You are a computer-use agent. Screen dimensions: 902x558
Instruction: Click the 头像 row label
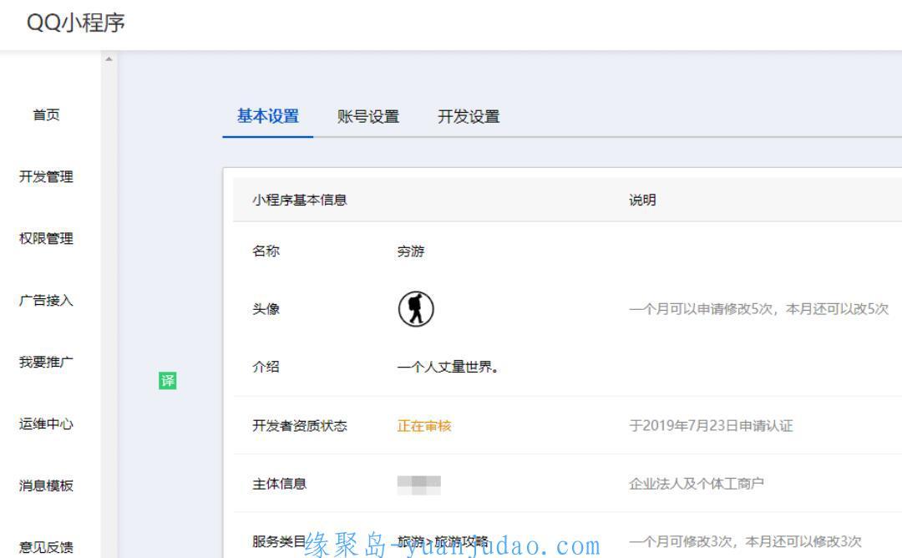click(x=266, y=309)
